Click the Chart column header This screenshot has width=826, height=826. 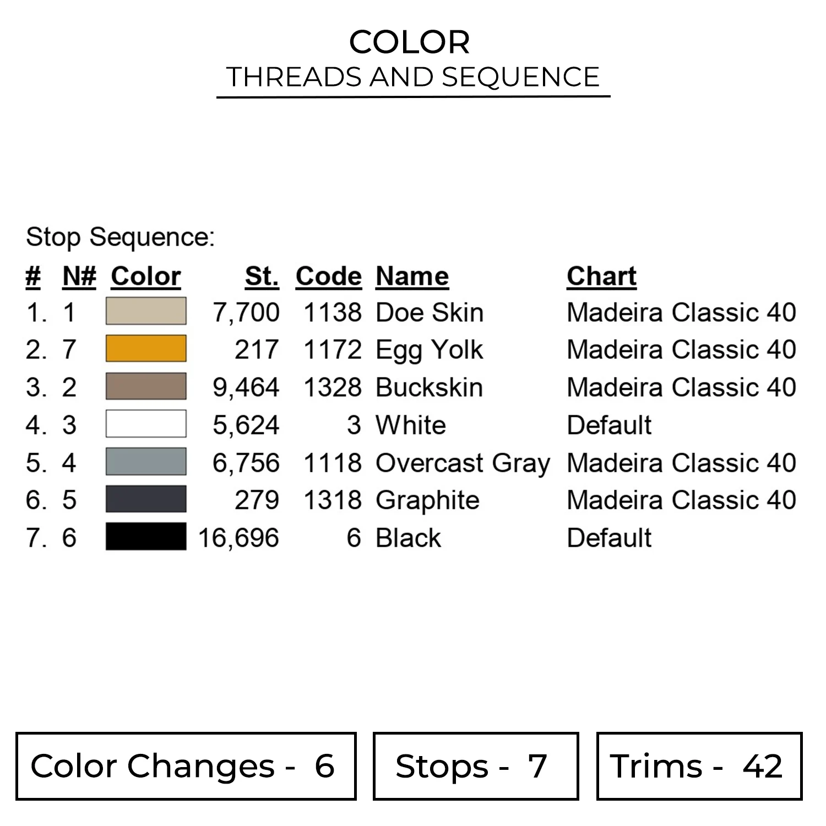[601, 276]
